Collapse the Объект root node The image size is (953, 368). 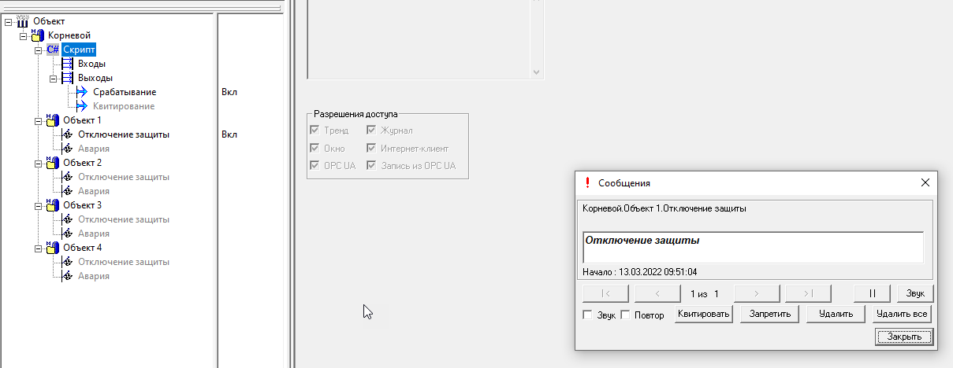(9, 21)
